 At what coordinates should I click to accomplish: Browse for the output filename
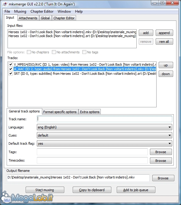pos(163,178)
